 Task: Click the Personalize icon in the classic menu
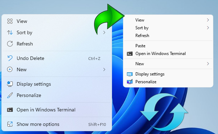(130, 82)
